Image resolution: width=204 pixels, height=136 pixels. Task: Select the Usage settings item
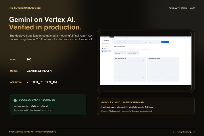coord(106,51)
